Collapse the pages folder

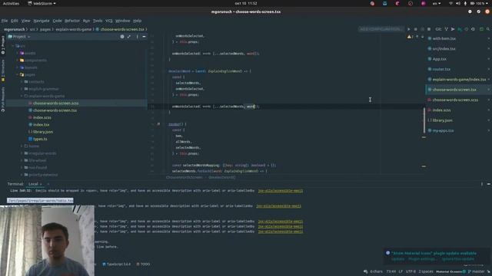[18, 74]
